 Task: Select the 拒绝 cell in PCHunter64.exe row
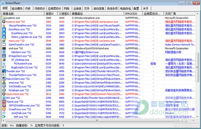153,63
